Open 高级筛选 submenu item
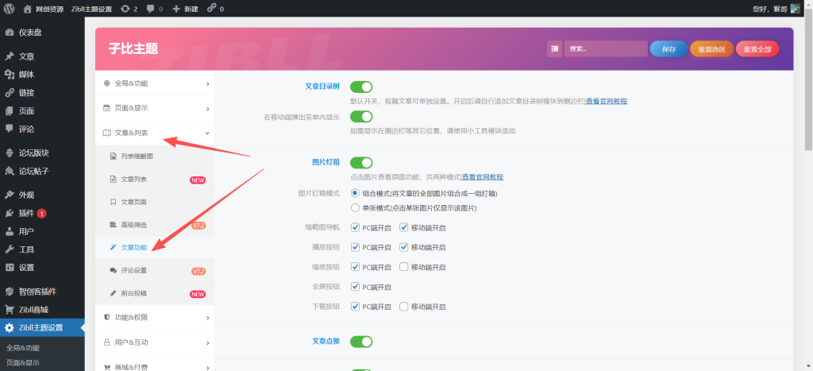 coord(155,225)
